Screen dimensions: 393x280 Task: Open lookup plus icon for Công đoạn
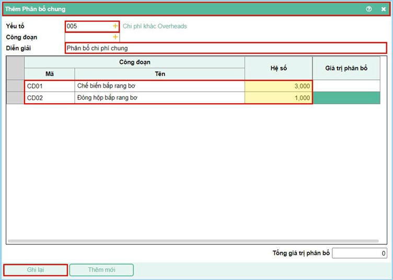point(115,37)
